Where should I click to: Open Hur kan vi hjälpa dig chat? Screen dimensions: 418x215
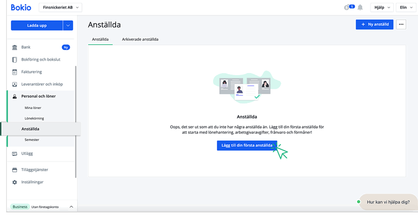pos(388,202)
